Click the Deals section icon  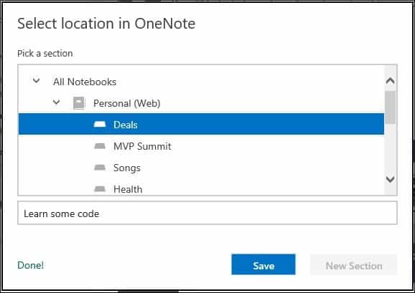(100, 124)
